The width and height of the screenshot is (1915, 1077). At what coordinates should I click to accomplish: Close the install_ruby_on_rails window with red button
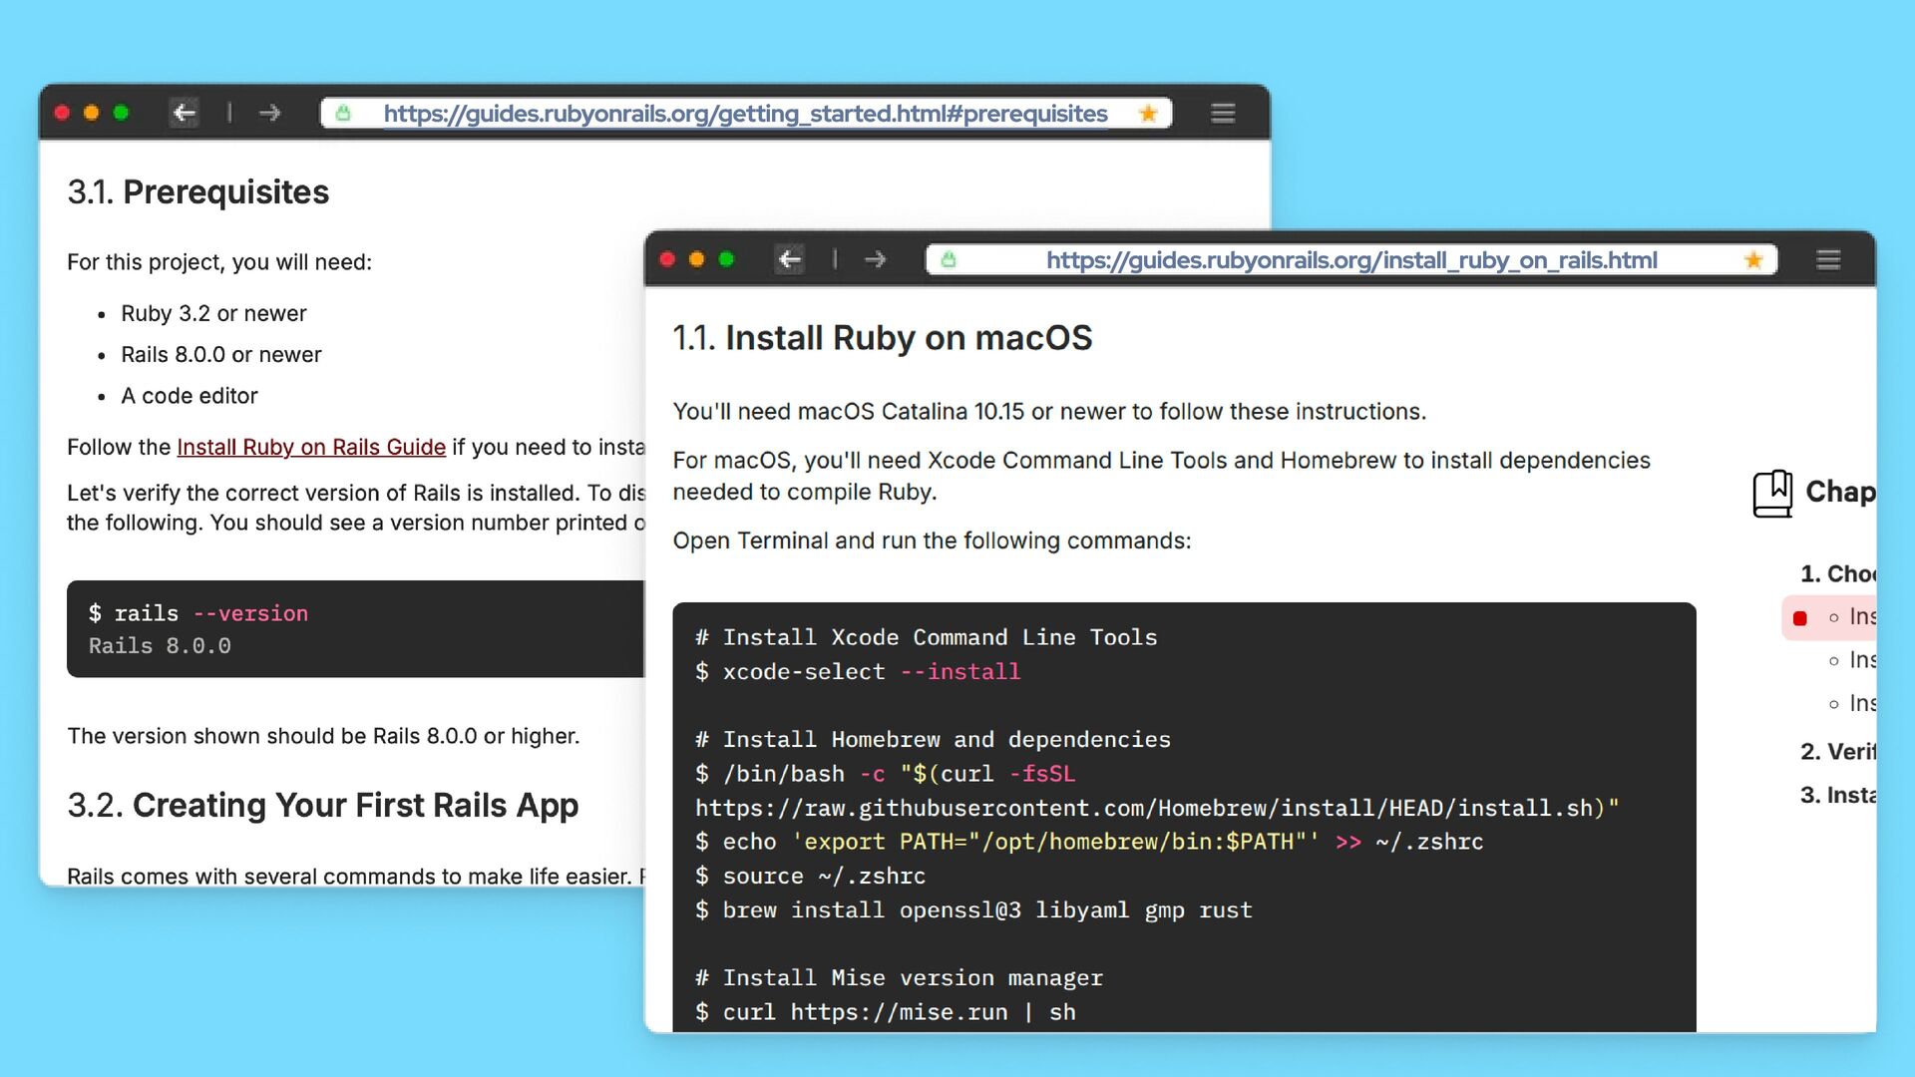[667, 259]
